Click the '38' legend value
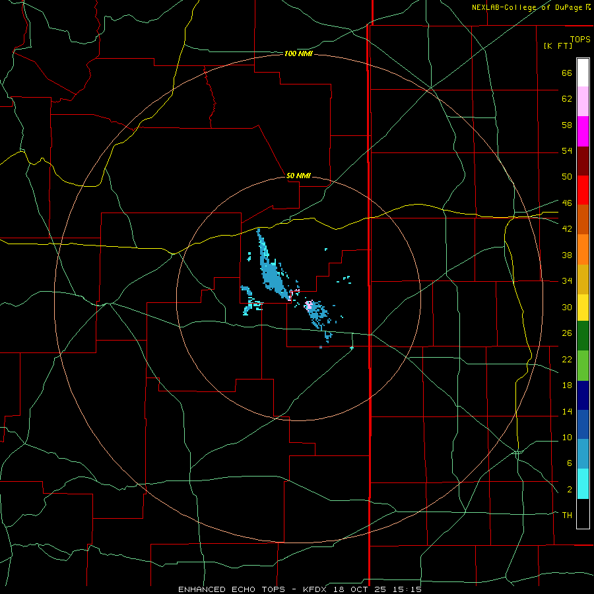The width and height of the screenshot is (594, 594). click(567, 255)
